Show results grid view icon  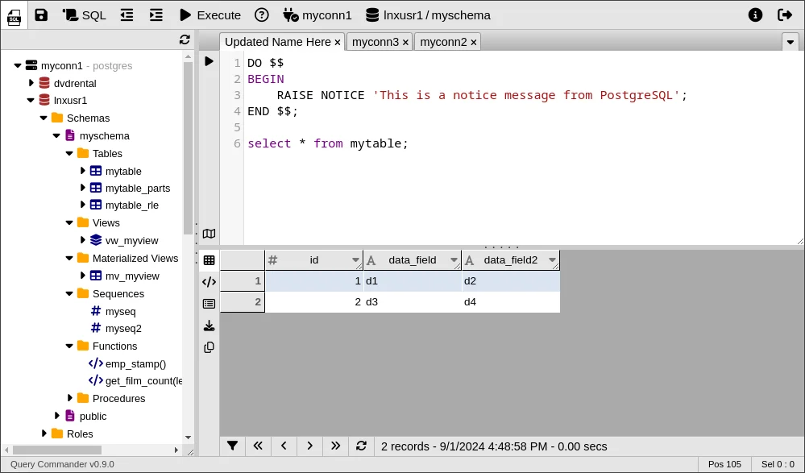tap(209, 259)
